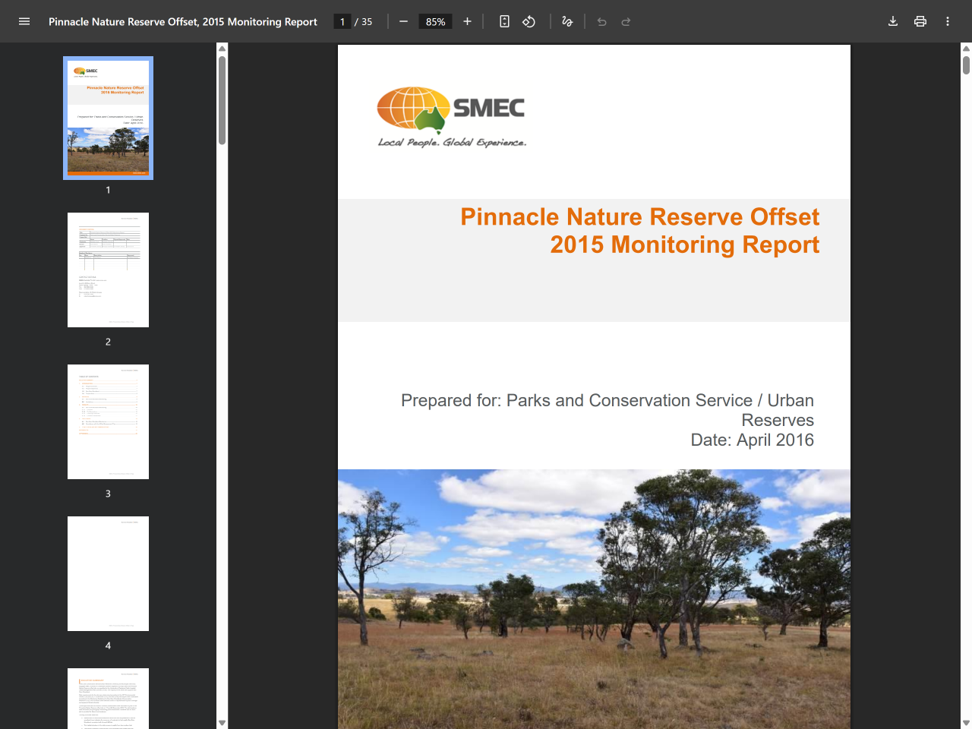Click the 'Pinnacle Nature Reserve Offset' heading
Image resolution: width=972 pixels, height=729 pixels.
[x=639, y=217]
